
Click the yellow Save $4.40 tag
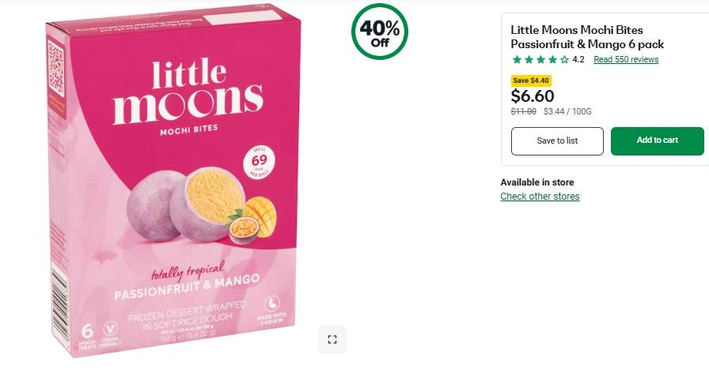531,81
